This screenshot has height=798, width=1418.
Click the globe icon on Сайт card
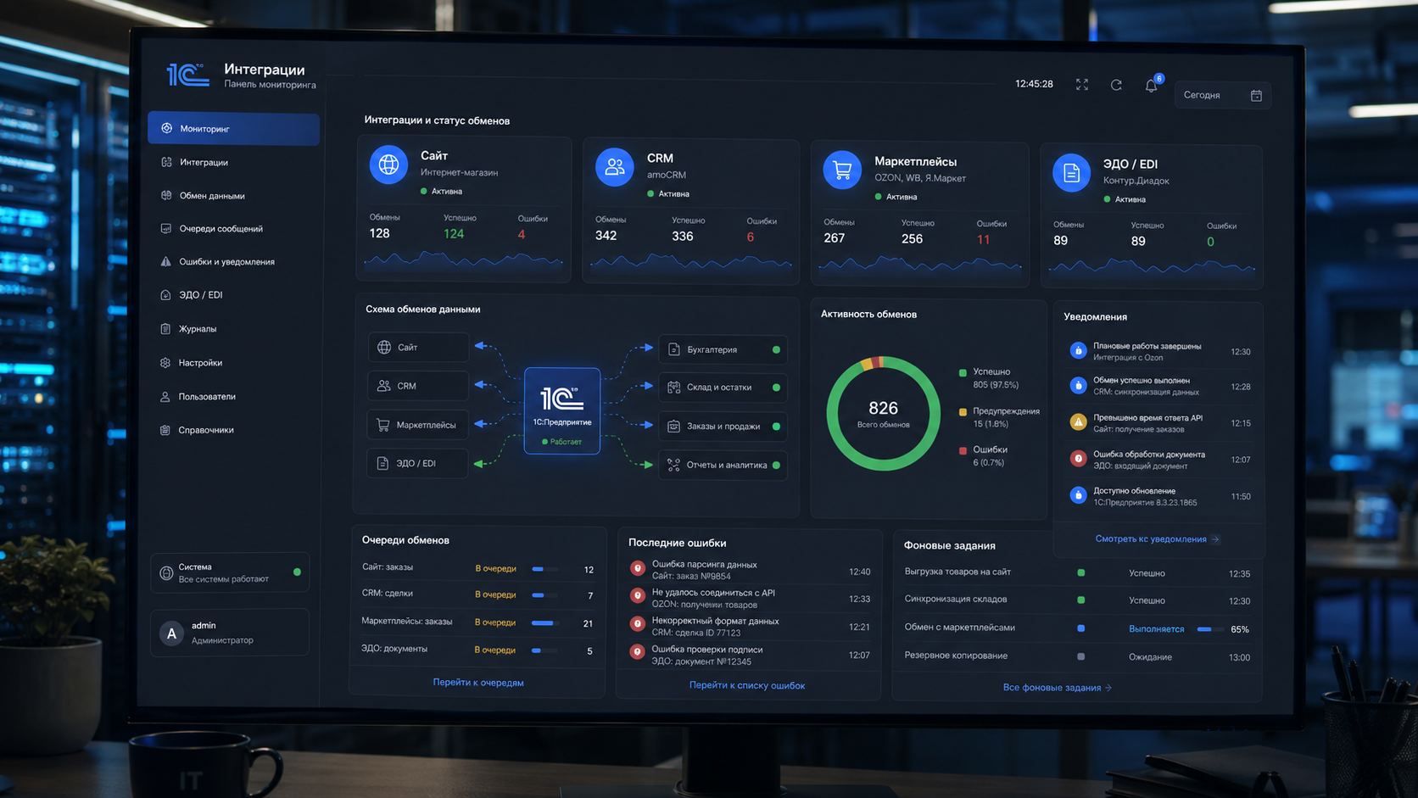click(388, 165)
